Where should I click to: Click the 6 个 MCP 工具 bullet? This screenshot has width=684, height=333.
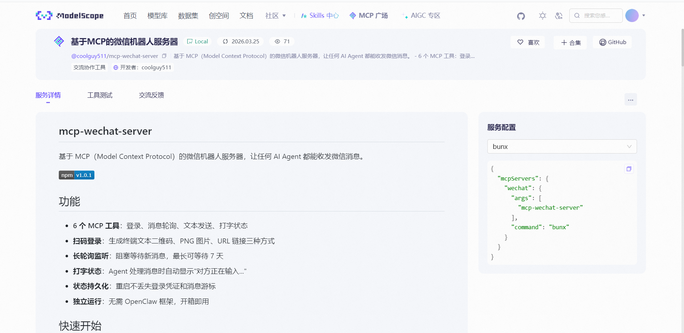160,226
